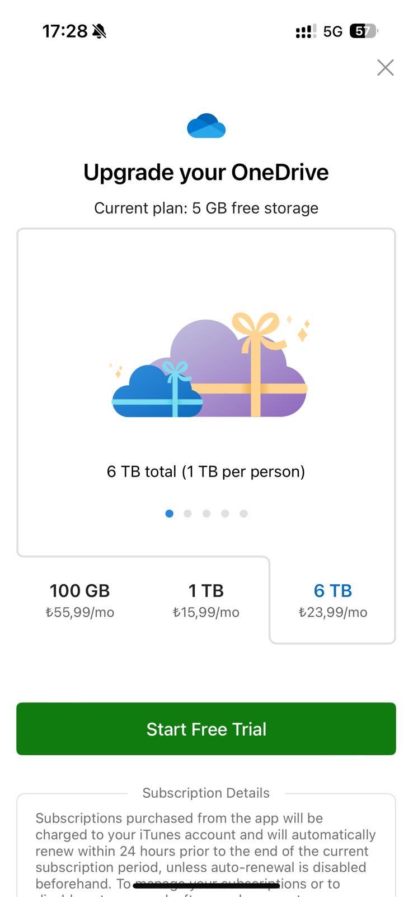Tap the 5G network indicator
The image size is (413, 897).
(x=332, y=31)
